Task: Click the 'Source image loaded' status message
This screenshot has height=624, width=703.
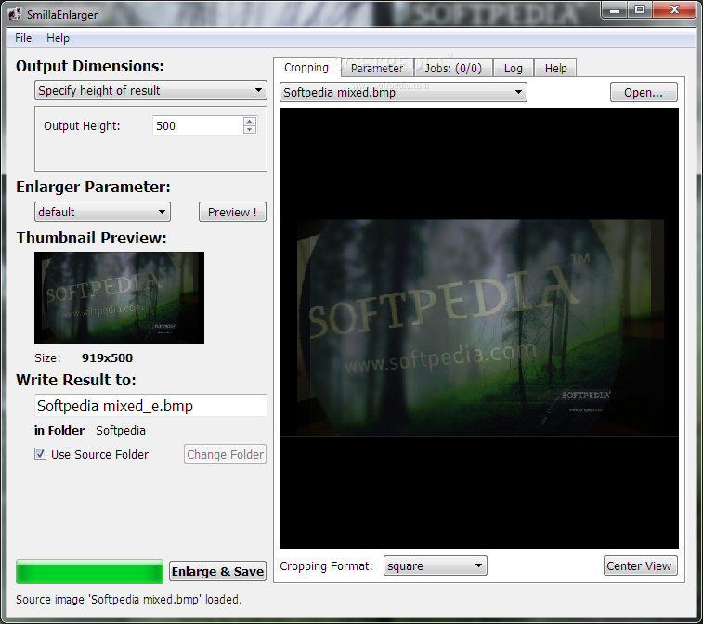Action: (x=129, y=599)
